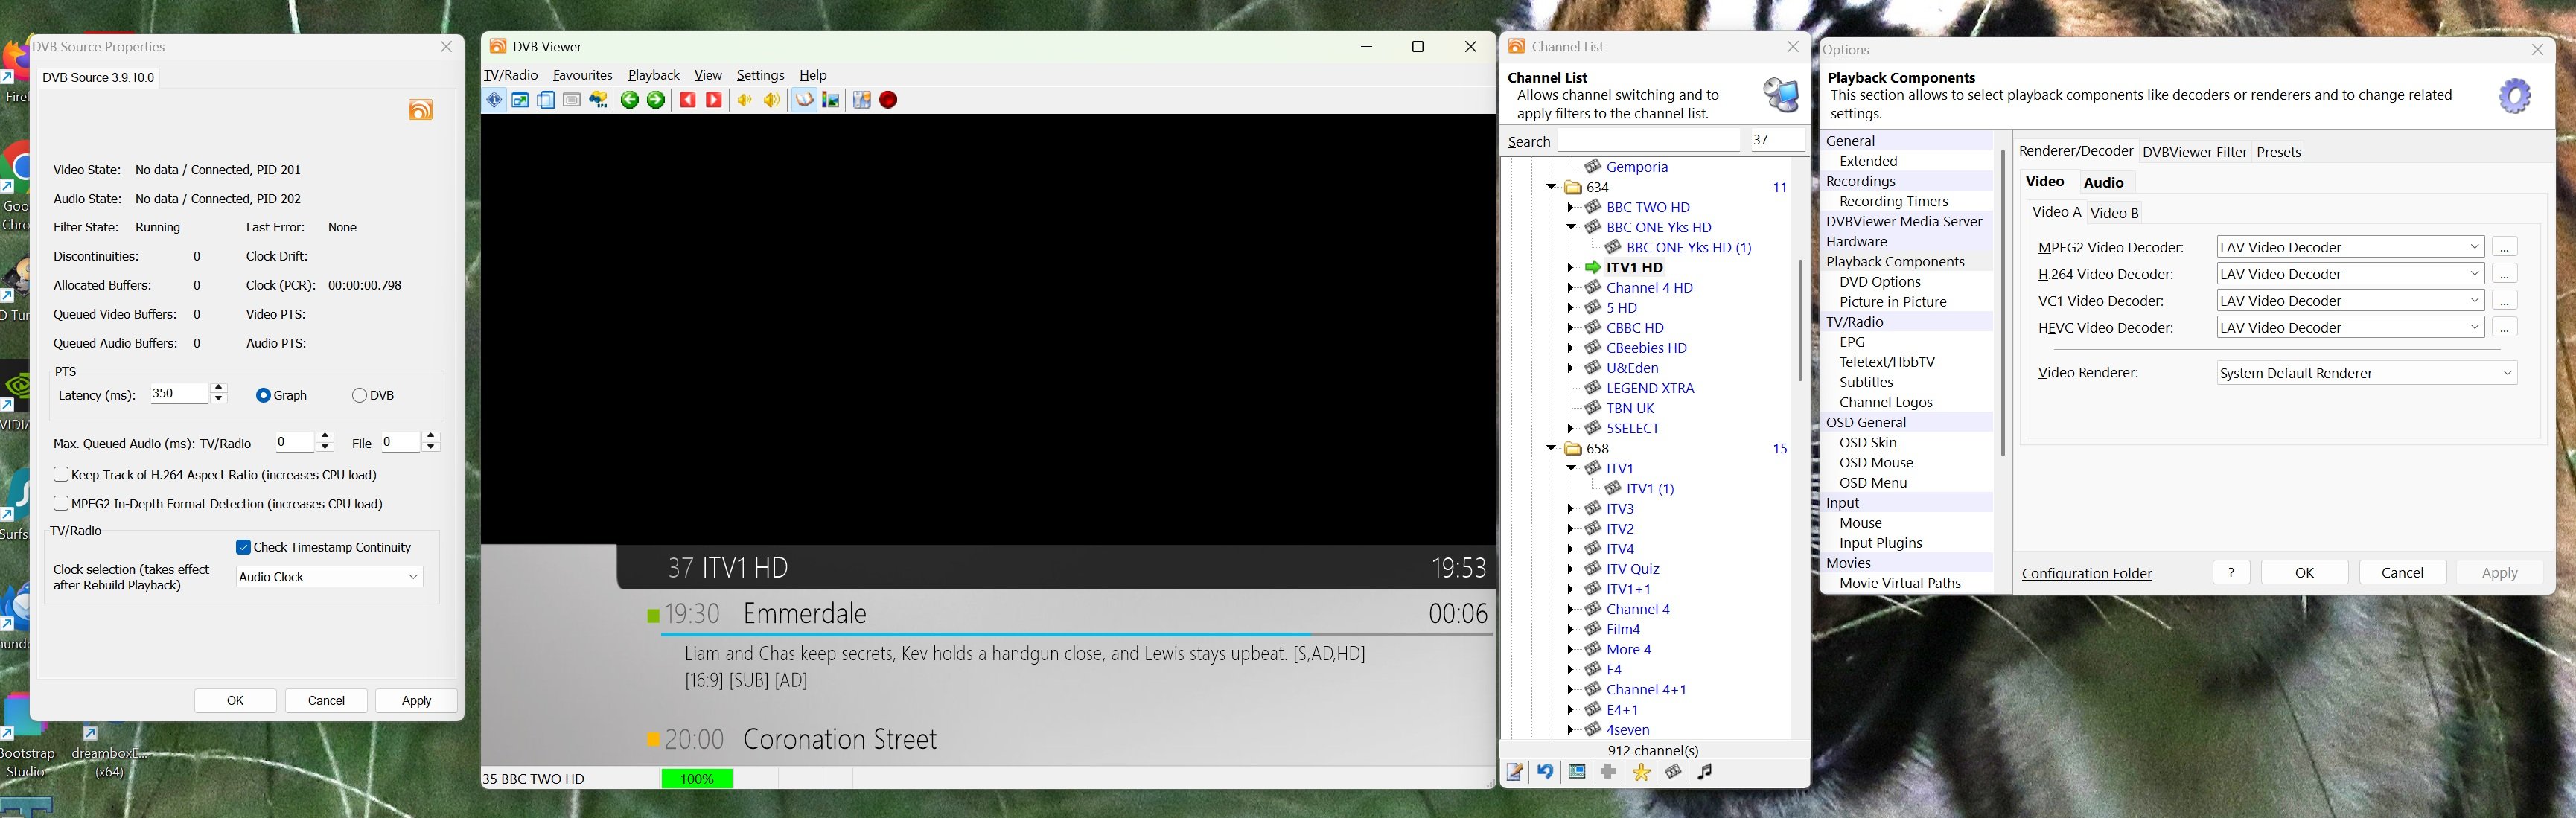Click the Configuration Folder link
Image resolution: width=2576 pixels, height=818 pixels.
point(2086,574)
